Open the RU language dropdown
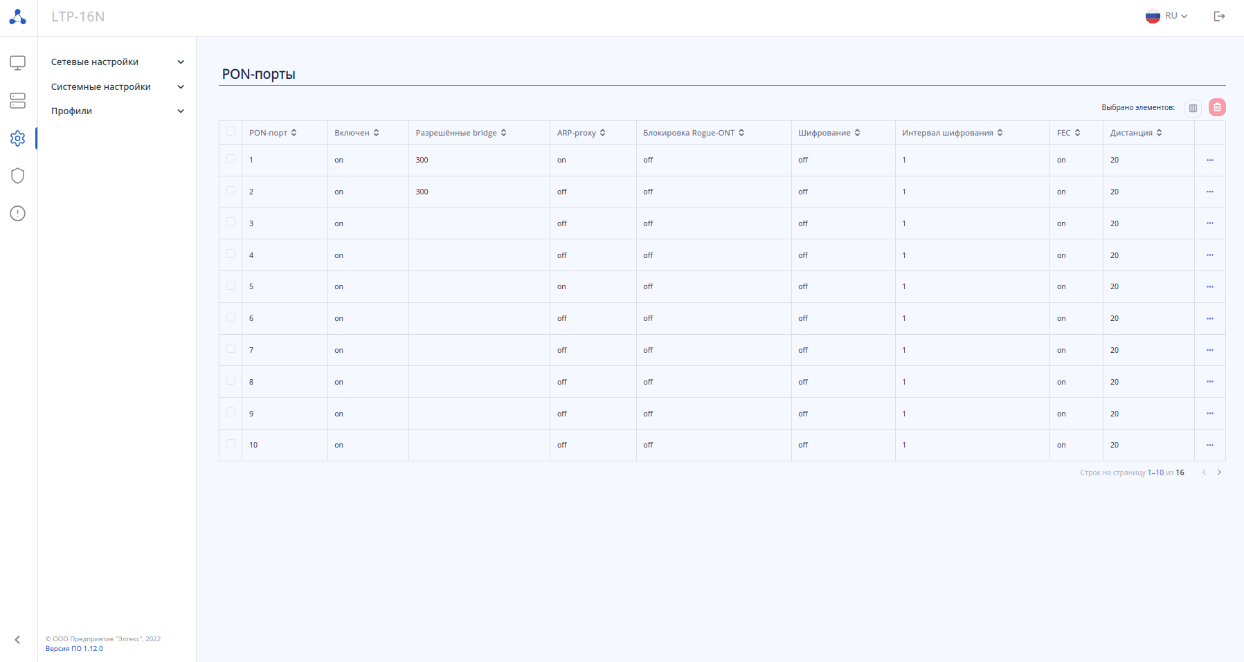Image resolution: width=1244 pixels, height=662 pixels. [1167, 16]
